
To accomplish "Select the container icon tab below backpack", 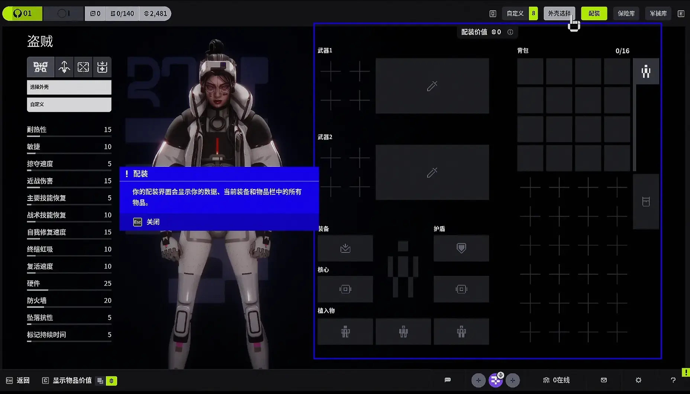I will tap(646, 202).
